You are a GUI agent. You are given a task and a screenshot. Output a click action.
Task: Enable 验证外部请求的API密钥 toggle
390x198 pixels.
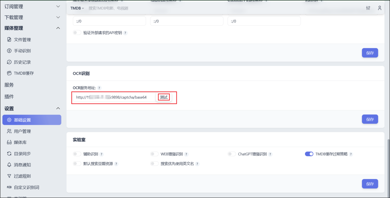pos(77,32)
